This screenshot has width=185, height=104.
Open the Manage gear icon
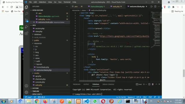26,92
